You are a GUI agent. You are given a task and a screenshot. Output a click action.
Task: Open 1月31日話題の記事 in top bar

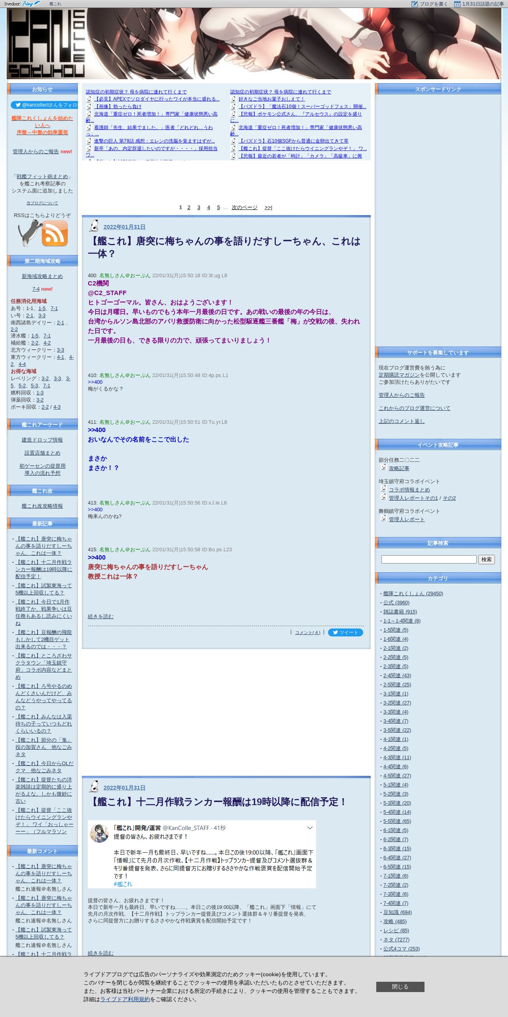coord(483,4)
